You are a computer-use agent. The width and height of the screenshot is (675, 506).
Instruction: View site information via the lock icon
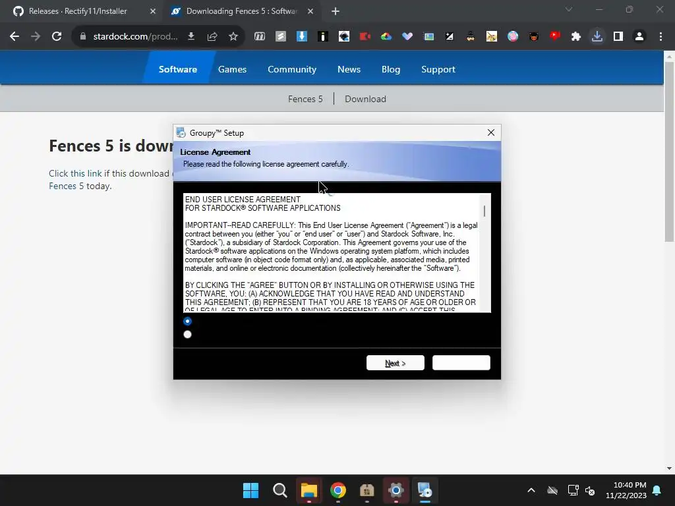click(83, 37)
